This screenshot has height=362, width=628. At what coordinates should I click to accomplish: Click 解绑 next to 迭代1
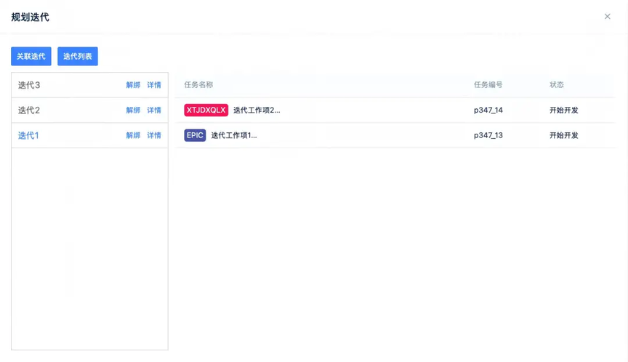point(133,135)
